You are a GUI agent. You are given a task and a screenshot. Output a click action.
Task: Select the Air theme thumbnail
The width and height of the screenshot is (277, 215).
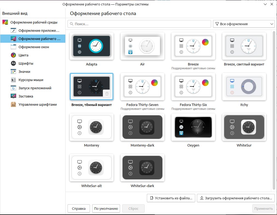pyautogui.click(x=142, y=46)
